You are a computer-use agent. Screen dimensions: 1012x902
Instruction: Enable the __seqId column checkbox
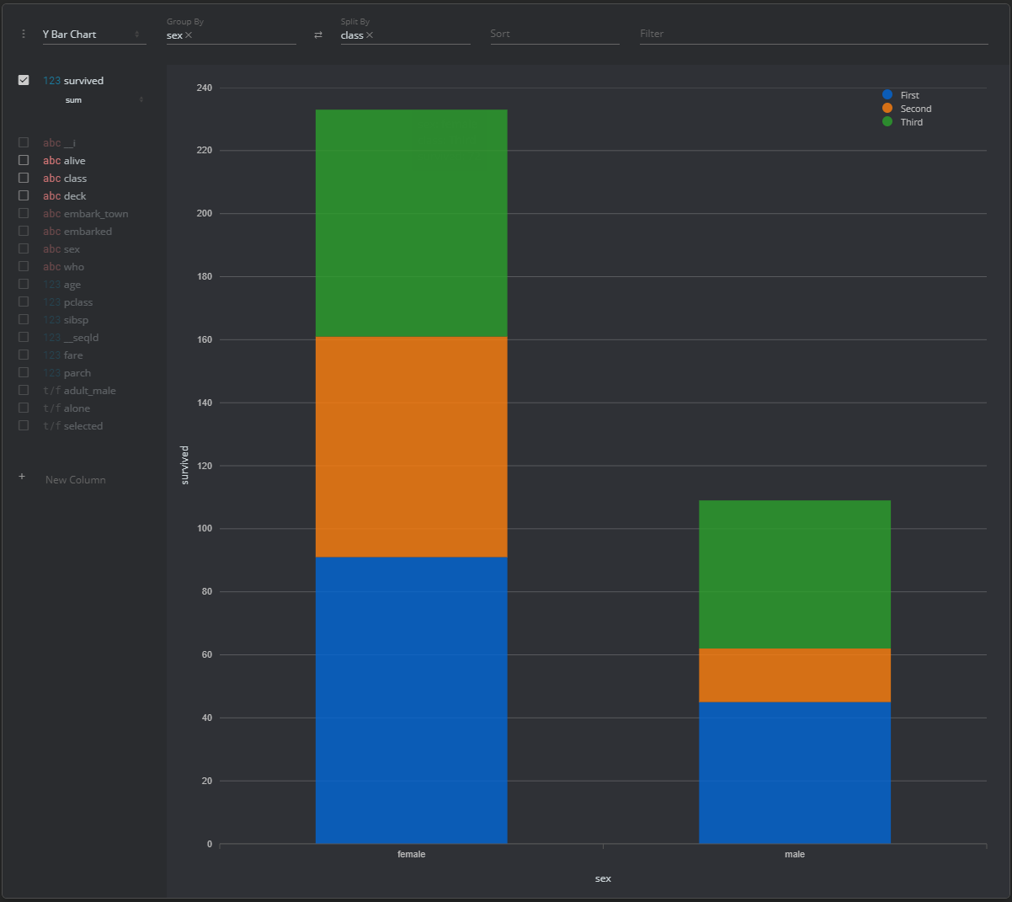(x=24, y=337)
